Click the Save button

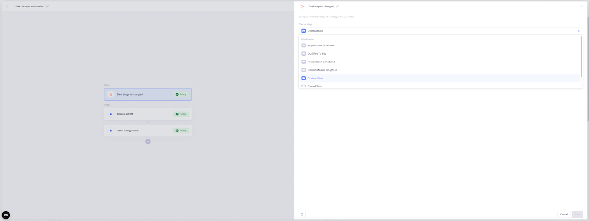pos(577,215)
